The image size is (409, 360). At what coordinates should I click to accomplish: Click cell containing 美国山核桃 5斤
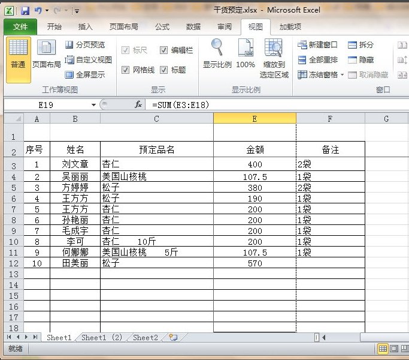(157, 252)
